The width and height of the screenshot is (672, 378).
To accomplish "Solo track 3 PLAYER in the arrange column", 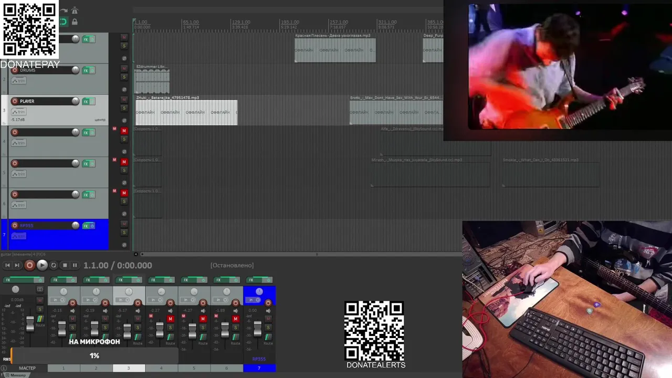I will pyautogui.click(x=124, y=108).
